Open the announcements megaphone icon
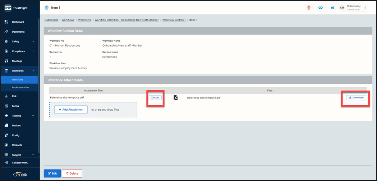377x181 pixels. 332,8
